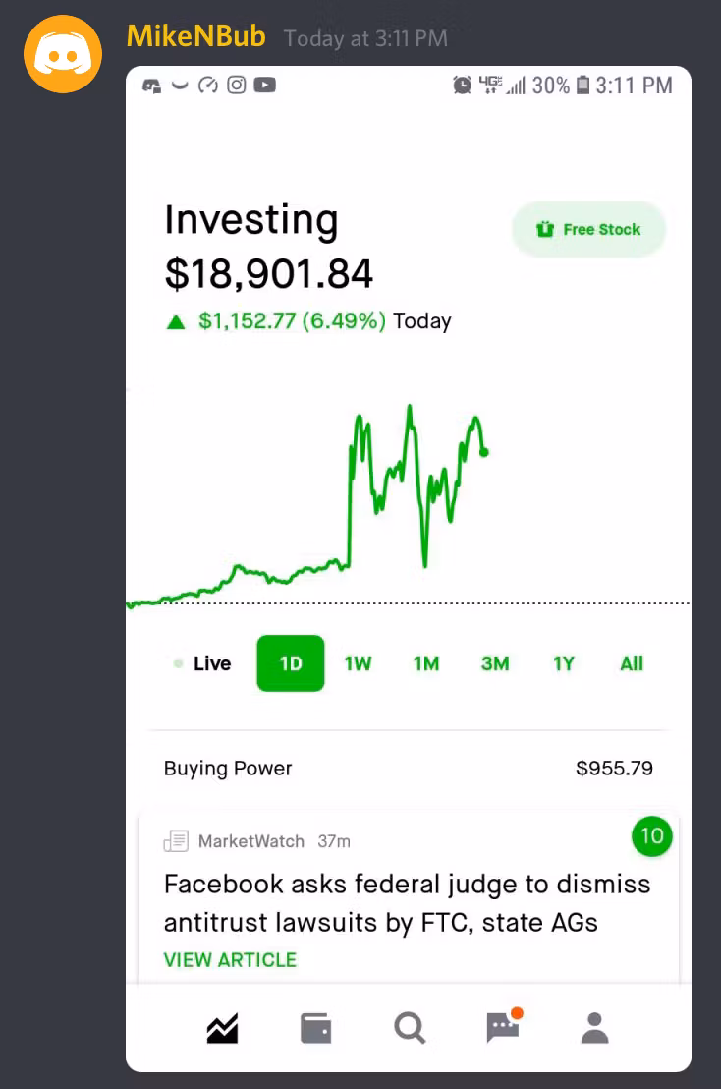
Task: Select the 1D chart range
Action: [x=291, y=663]
